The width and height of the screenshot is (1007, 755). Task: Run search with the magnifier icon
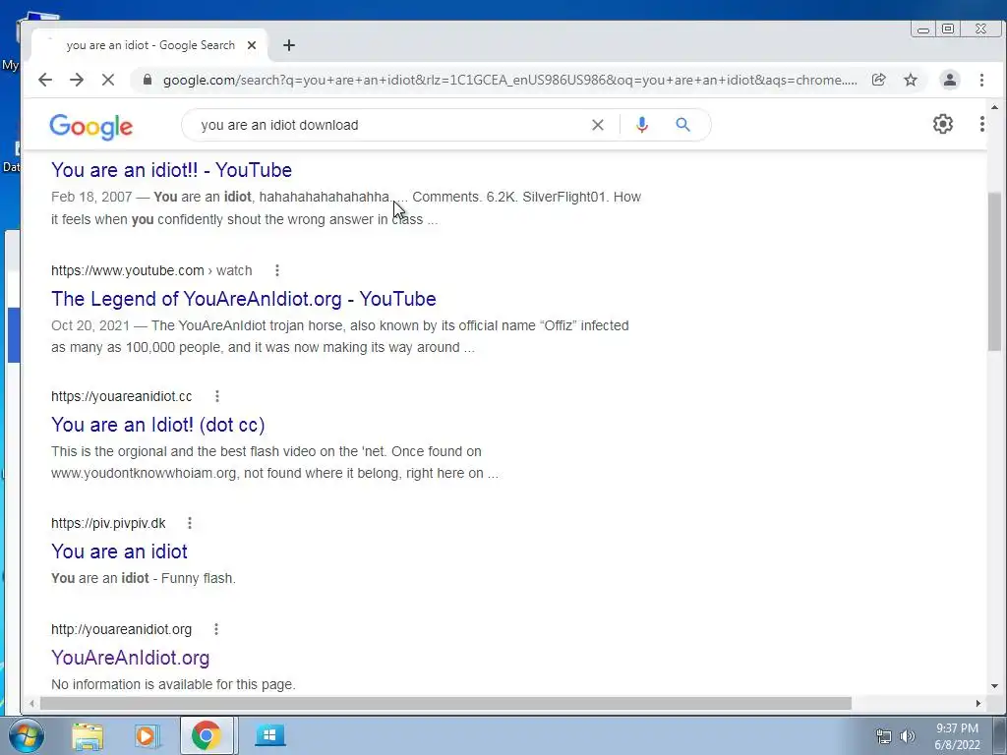[x=682, y=125]
